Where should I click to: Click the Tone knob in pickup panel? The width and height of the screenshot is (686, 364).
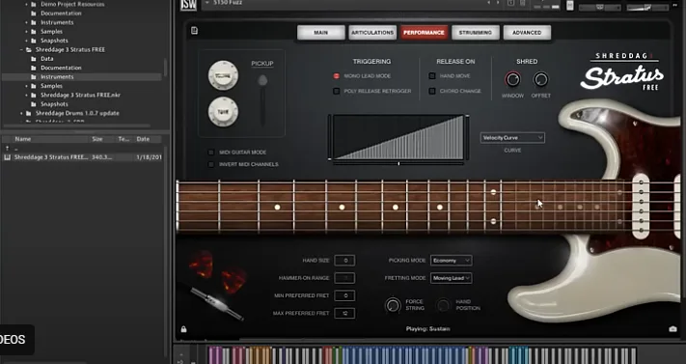coord(223,112)
